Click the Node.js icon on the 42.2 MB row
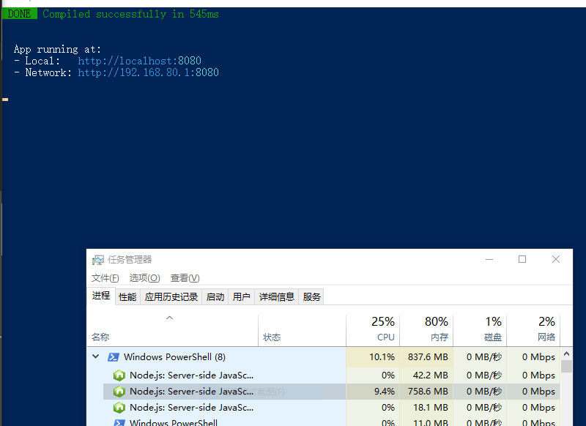 (119, 375)
